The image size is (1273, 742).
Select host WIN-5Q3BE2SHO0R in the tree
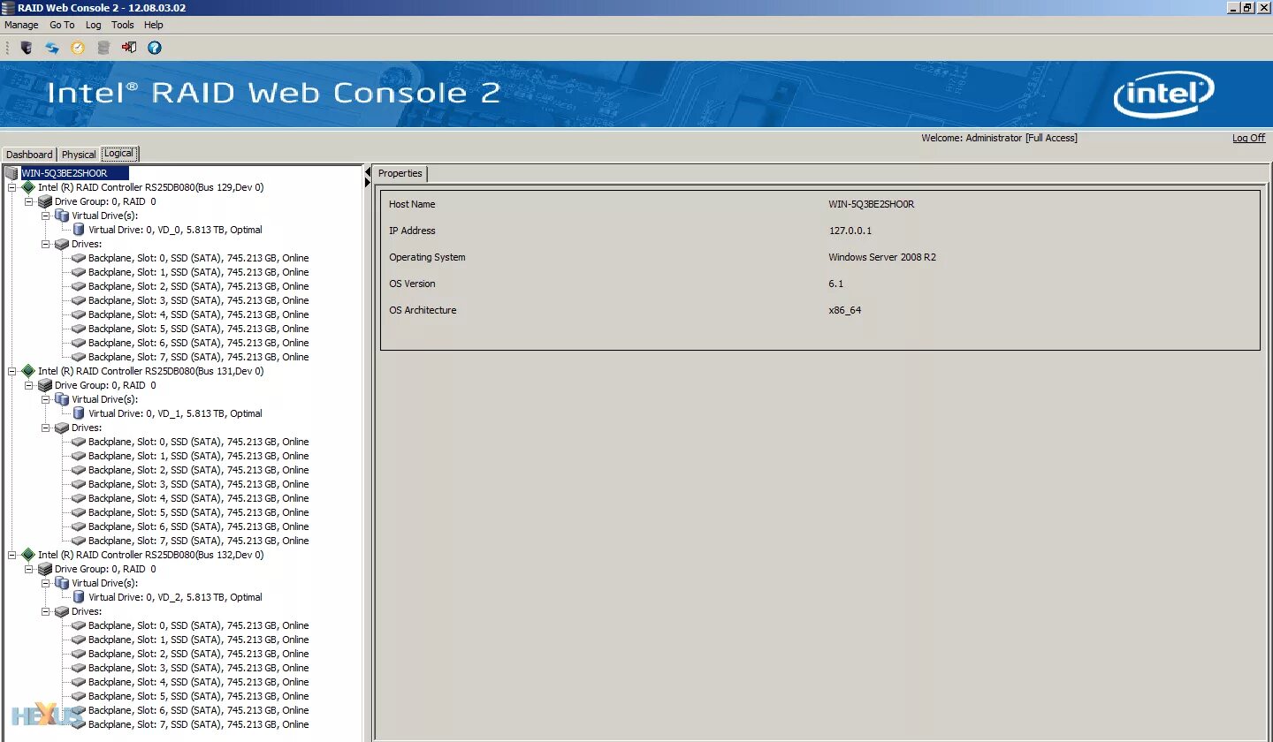click(74, 173)
